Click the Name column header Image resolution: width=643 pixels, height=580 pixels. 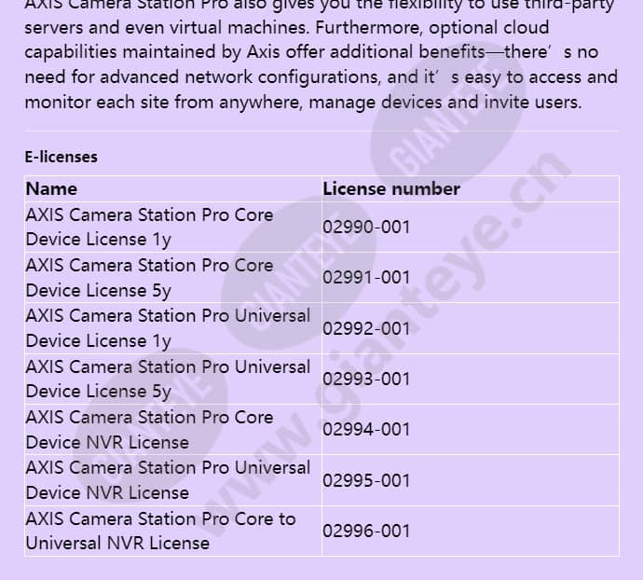pos(51,188)
